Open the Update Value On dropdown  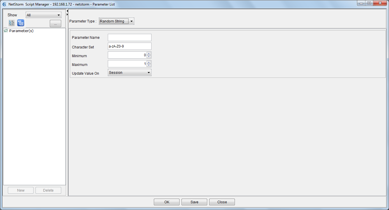click(130, 73)
